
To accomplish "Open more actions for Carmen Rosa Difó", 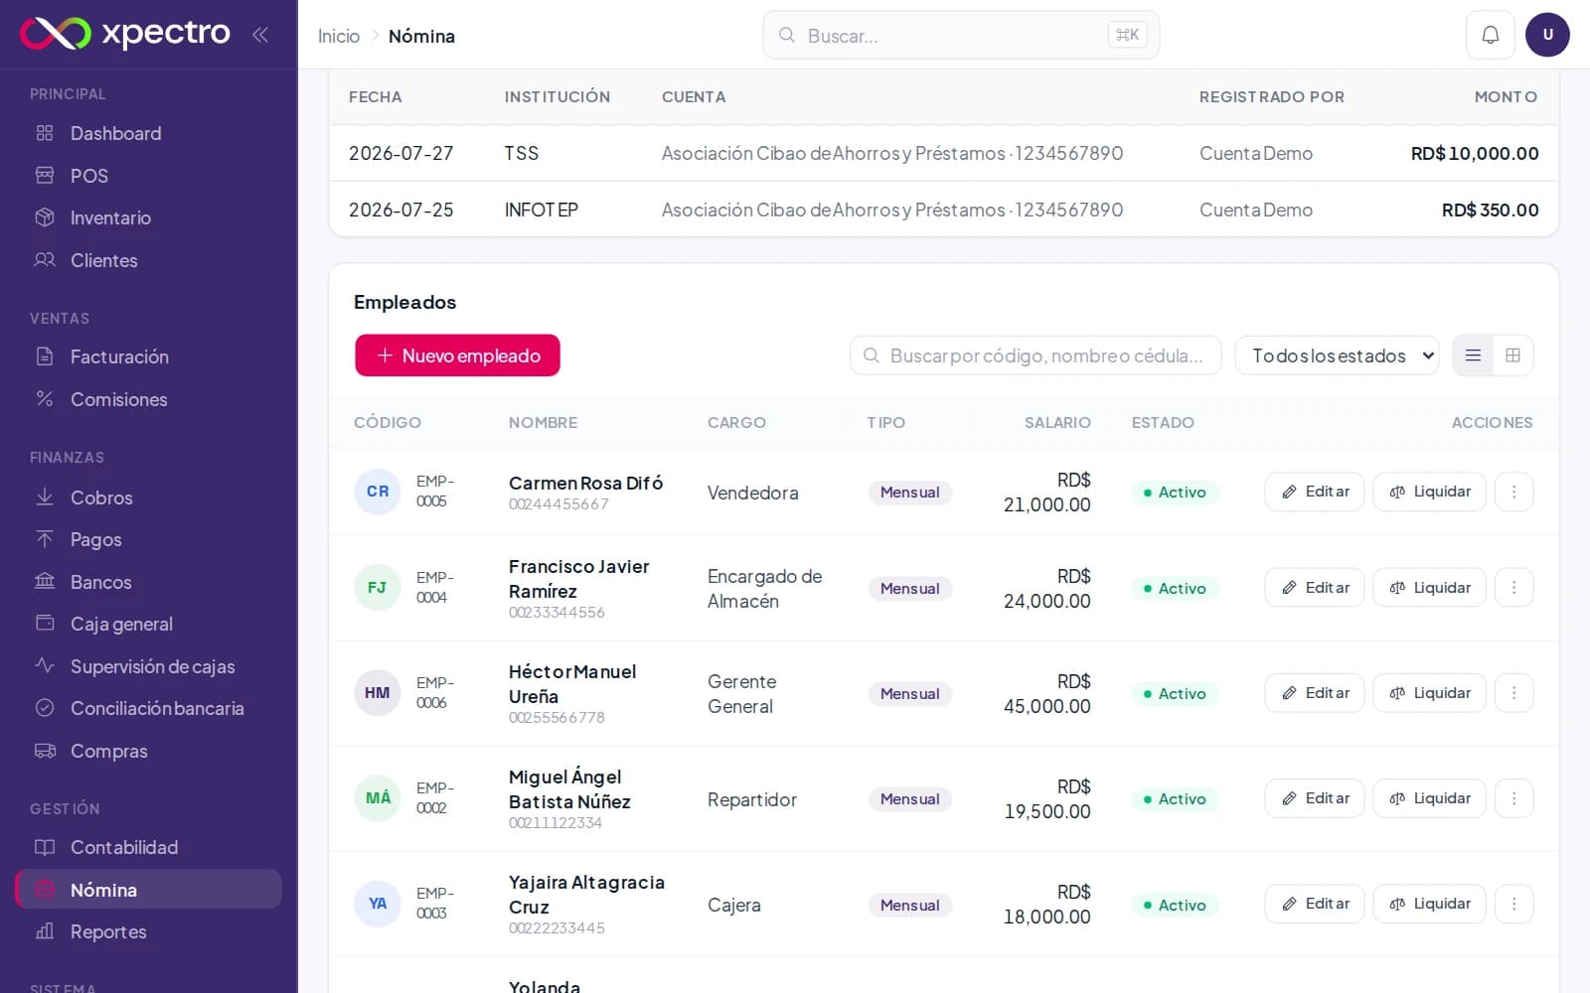I will (1513, 492).
